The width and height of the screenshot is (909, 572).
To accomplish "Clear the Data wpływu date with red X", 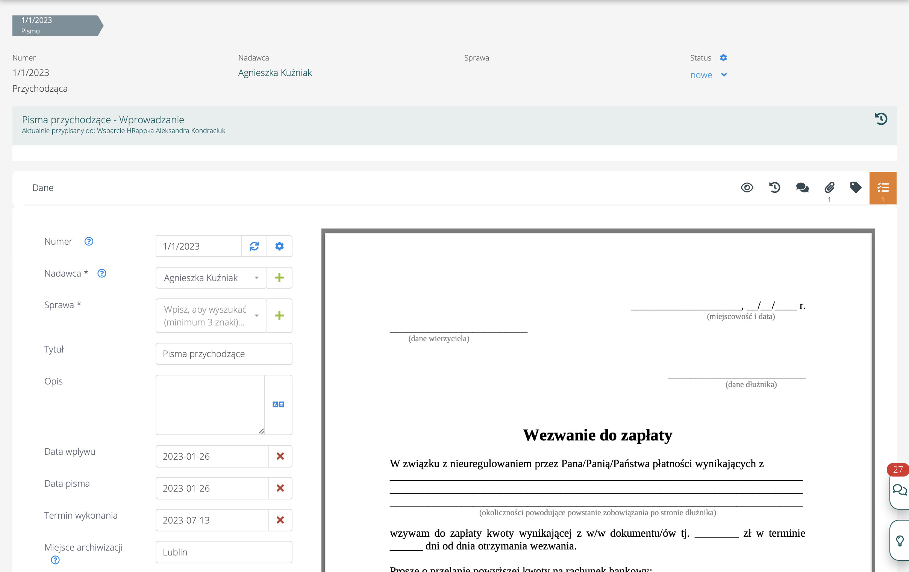I will (280, 456).
